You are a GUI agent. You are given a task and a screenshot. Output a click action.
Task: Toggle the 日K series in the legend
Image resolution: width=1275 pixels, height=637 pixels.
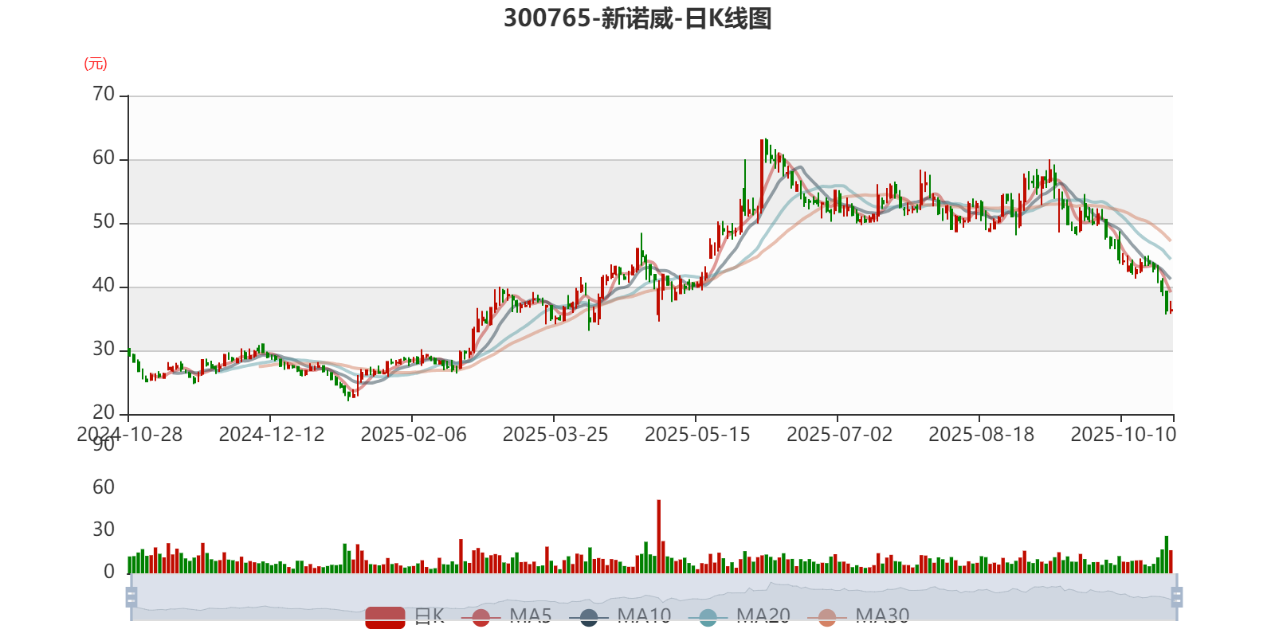pos(405,616)
